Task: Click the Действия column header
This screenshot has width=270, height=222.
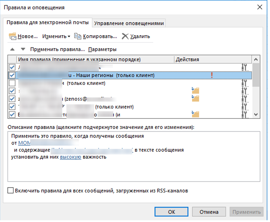Action: click(x=213, y=60)
